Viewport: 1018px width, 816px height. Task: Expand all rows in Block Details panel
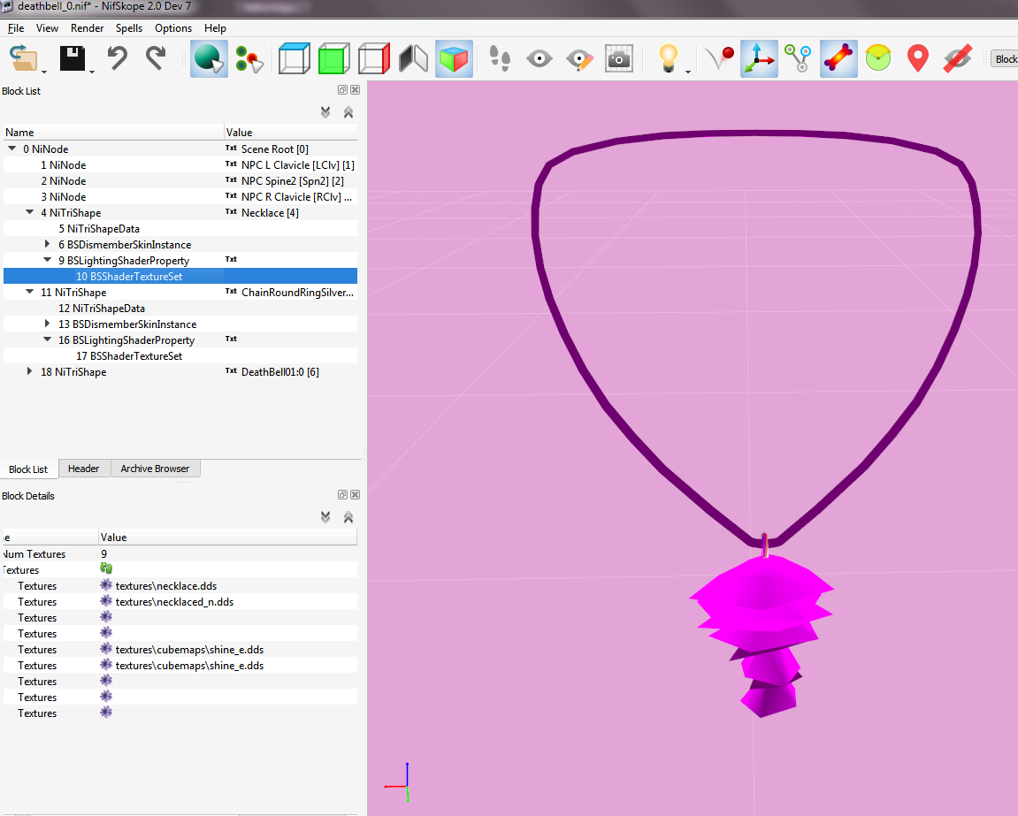[x=325, y=516]
